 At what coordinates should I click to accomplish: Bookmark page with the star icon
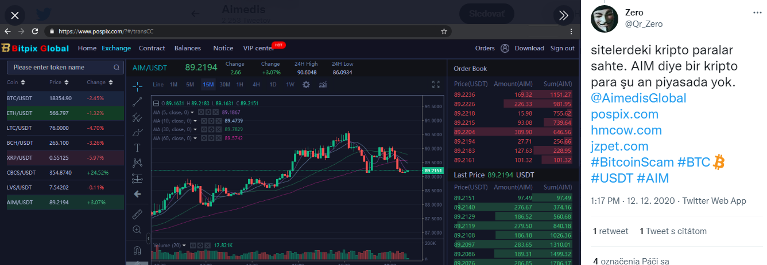pyautogui.click(x=444, y=31)
